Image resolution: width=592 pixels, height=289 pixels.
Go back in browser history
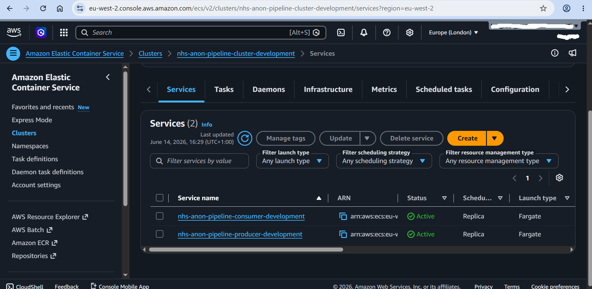coord(10,8)
